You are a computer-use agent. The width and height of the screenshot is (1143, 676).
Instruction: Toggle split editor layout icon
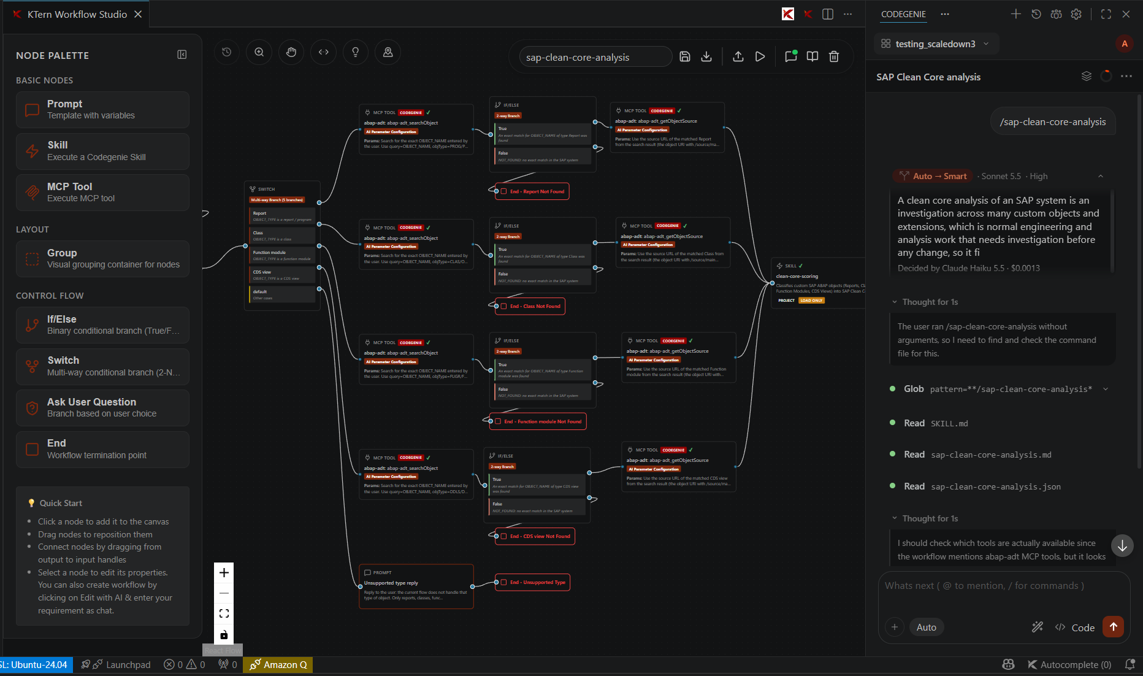pos(828,14)
